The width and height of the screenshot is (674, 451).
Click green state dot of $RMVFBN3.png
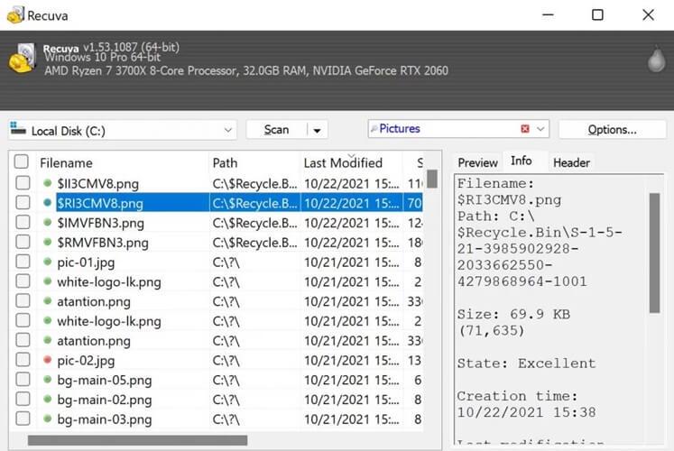pos(48,243)
